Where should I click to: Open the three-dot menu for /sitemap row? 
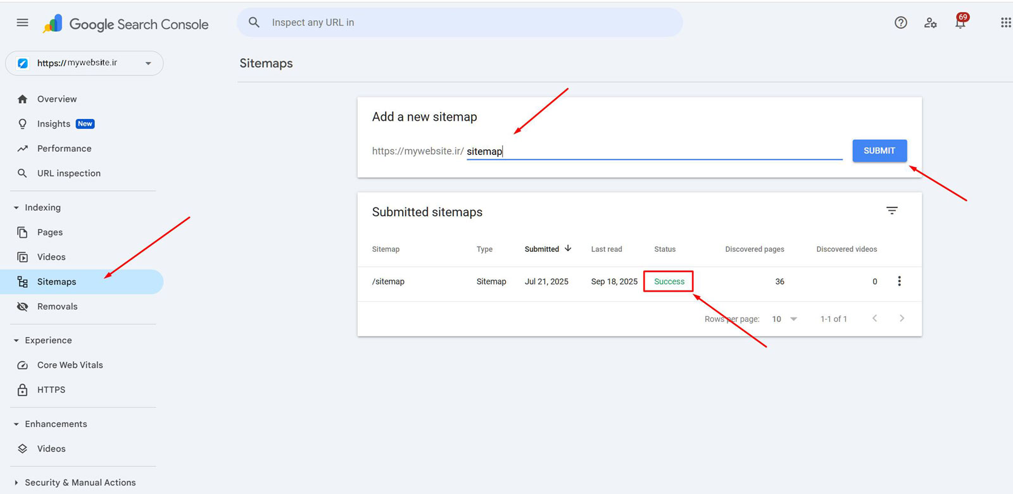pos(899,281)
